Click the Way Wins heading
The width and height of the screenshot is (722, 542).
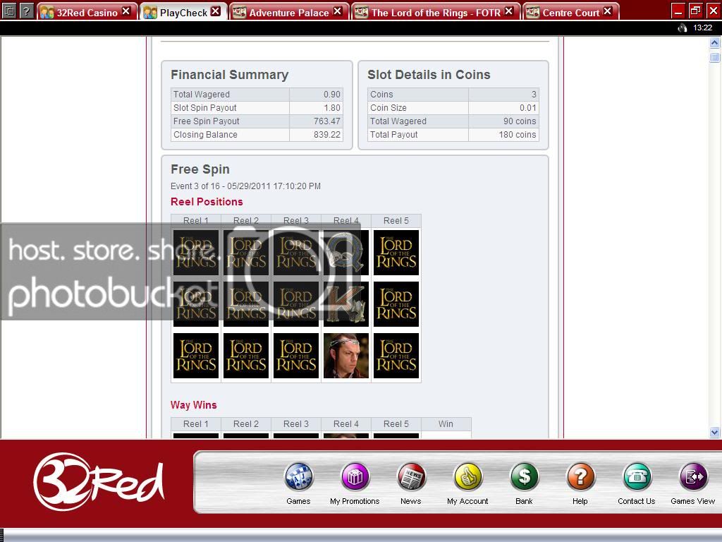(x=193, y=405)
